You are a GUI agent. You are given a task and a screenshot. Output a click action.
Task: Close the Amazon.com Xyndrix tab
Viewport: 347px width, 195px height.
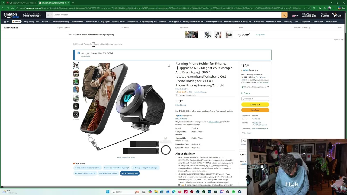pos(68,3)
